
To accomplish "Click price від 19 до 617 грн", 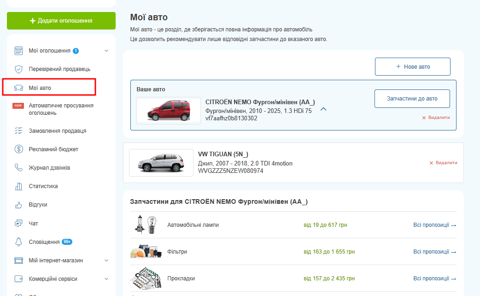I will 325,225.
